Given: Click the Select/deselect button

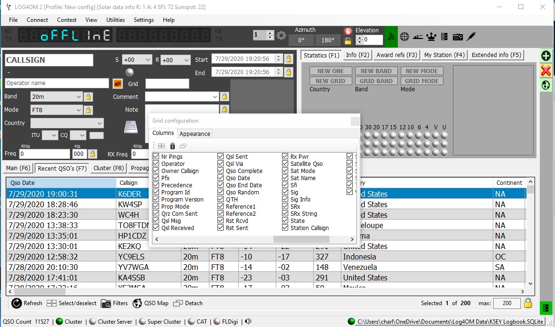Looking at the screenshot, I should tap(72, 303).
